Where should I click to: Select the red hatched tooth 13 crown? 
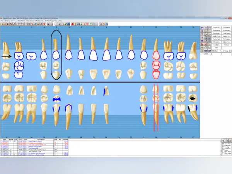click(156, 55)
